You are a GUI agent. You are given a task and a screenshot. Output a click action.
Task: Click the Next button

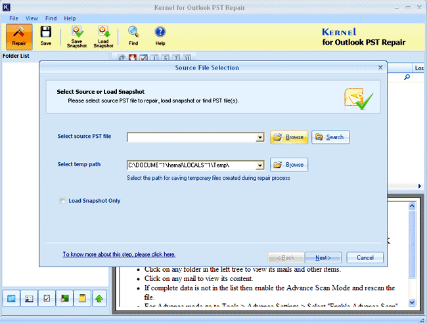[x=323, y=257]
